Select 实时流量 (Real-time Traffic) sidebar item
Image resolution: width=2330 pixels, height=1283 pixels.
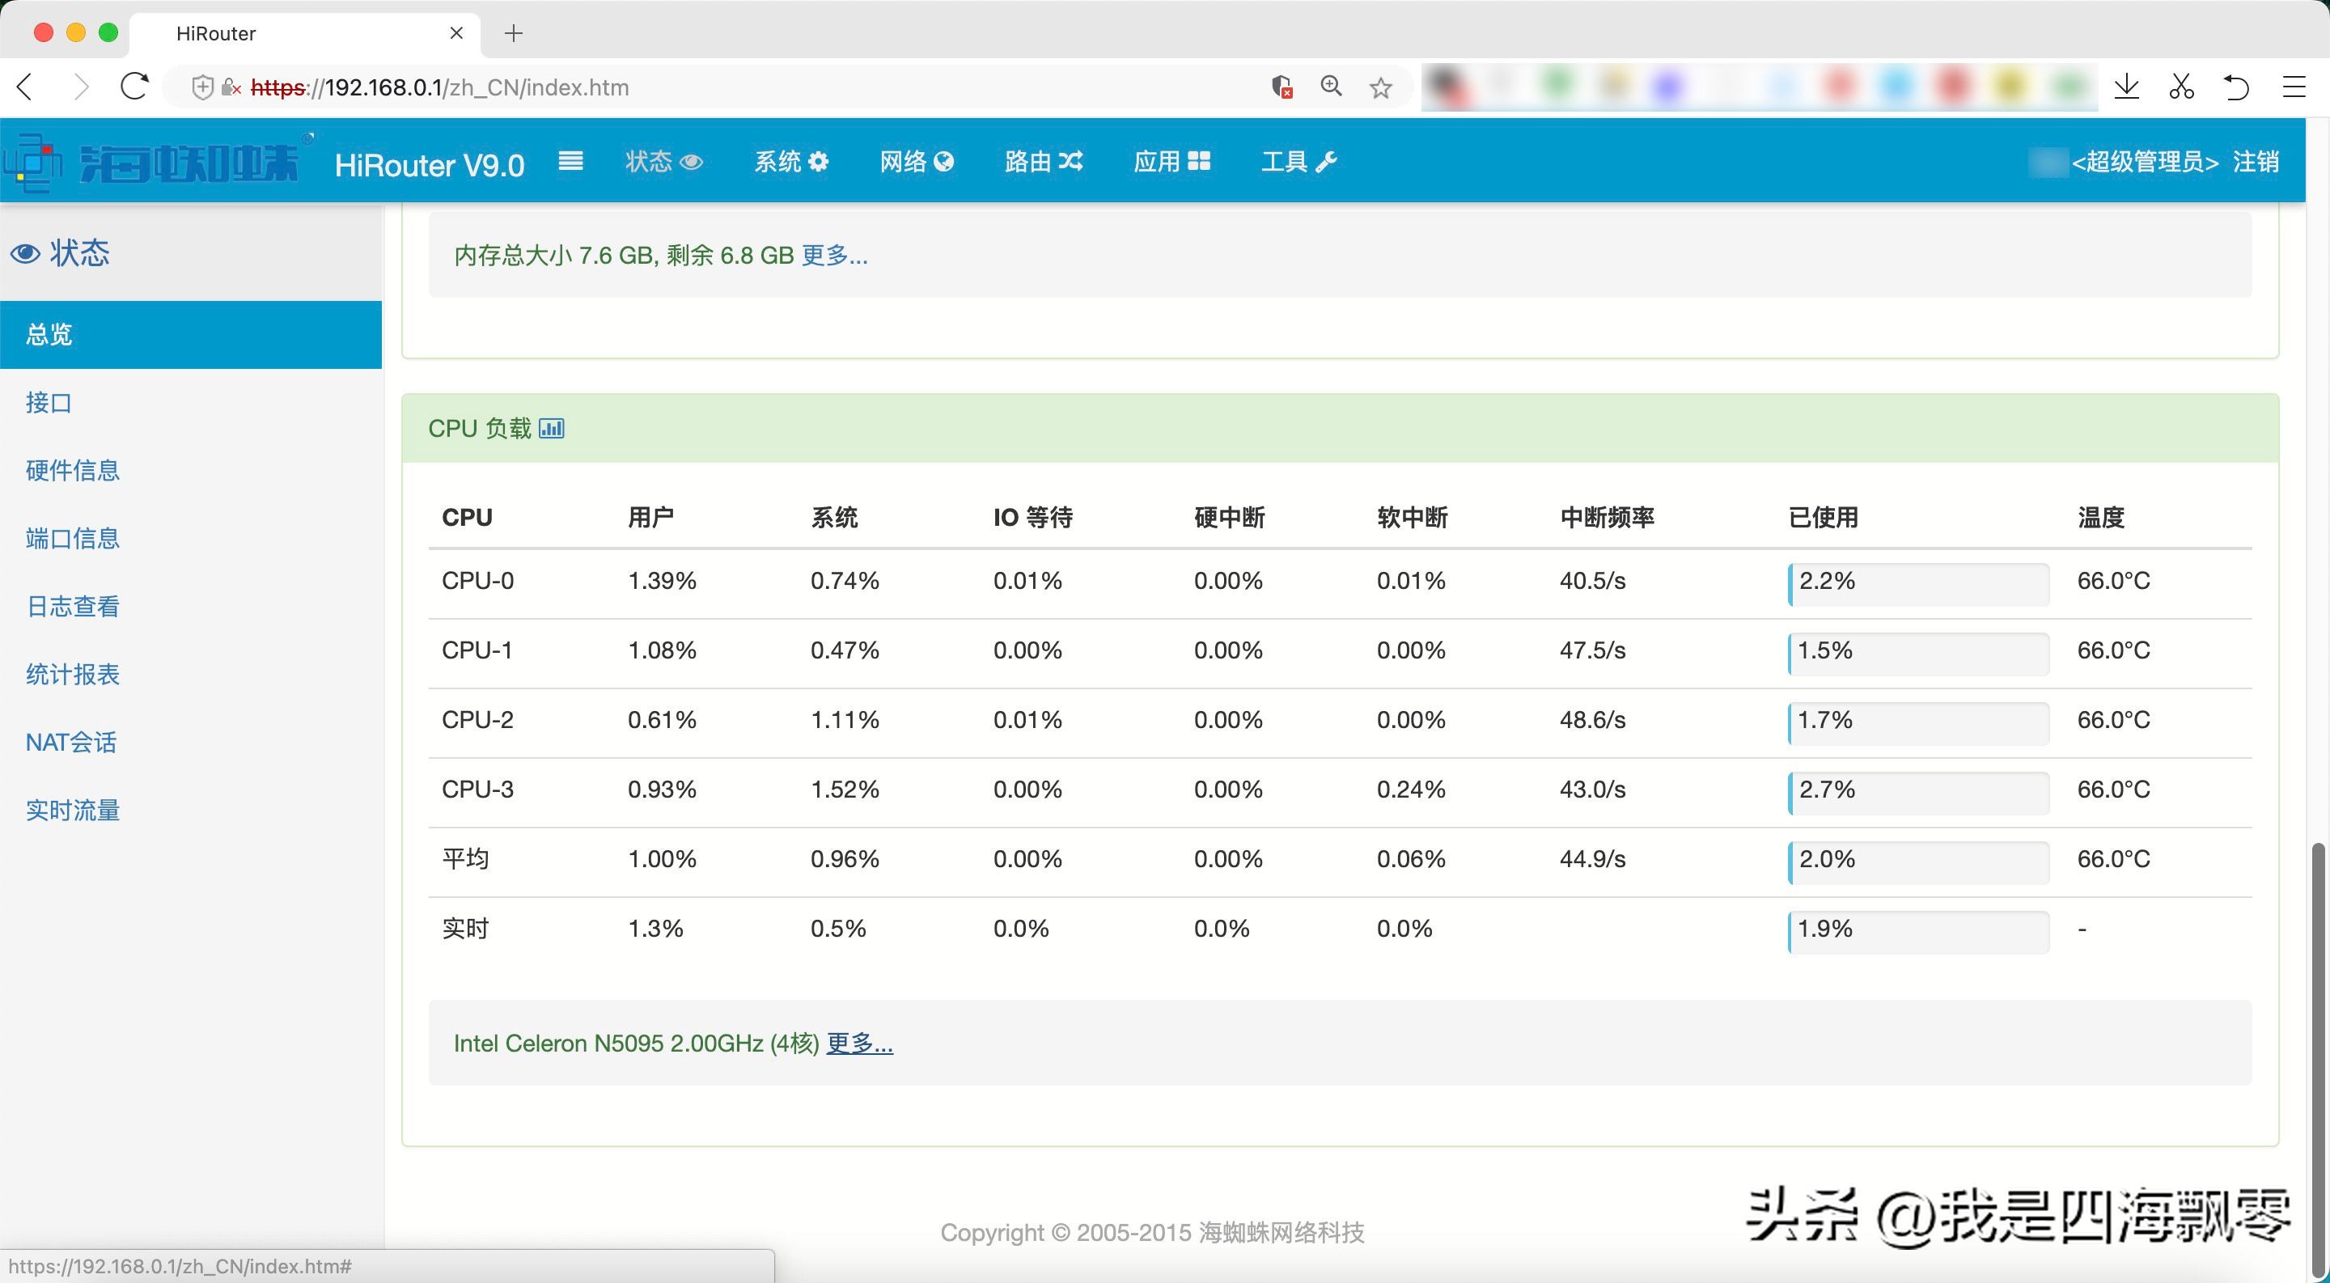tap(71, 809)
